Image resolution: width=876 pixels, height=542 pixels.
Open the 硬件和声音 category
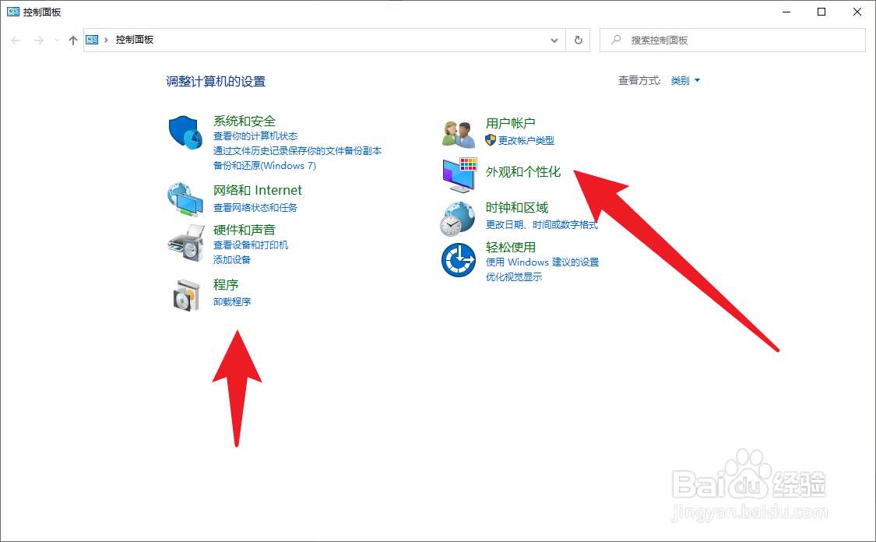tap(245, 230)
